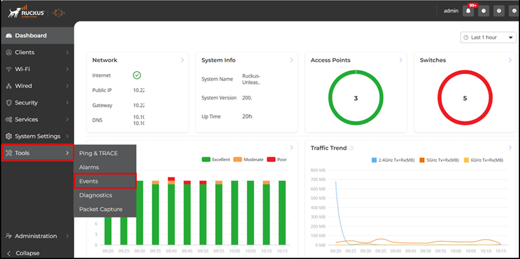520x259 pixels.
Task: Toggle the 5GHz Tx+Rx legend swatch
Action: click(x=422, y=160)
